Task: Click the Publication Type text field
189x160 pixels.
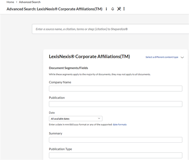Action: click(115, 155)
